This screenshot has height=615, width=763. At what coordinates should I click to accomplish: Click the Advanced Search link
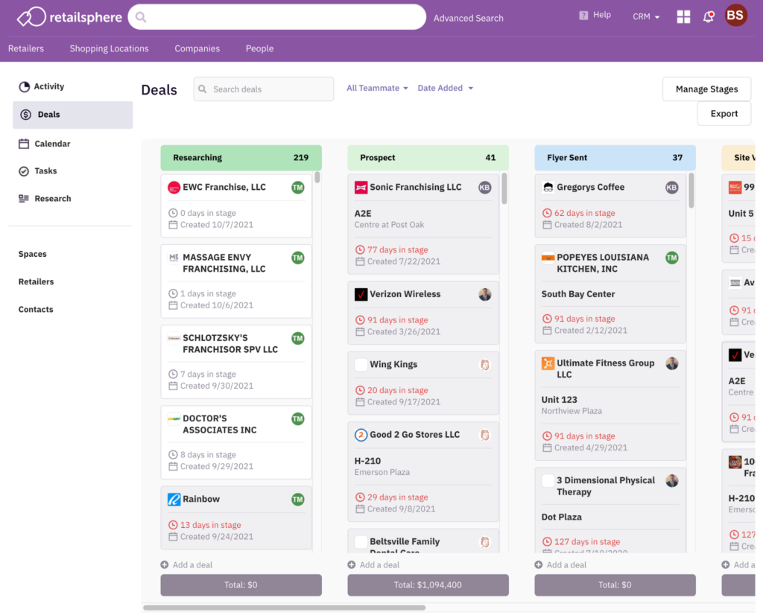(x=468, y=18)
